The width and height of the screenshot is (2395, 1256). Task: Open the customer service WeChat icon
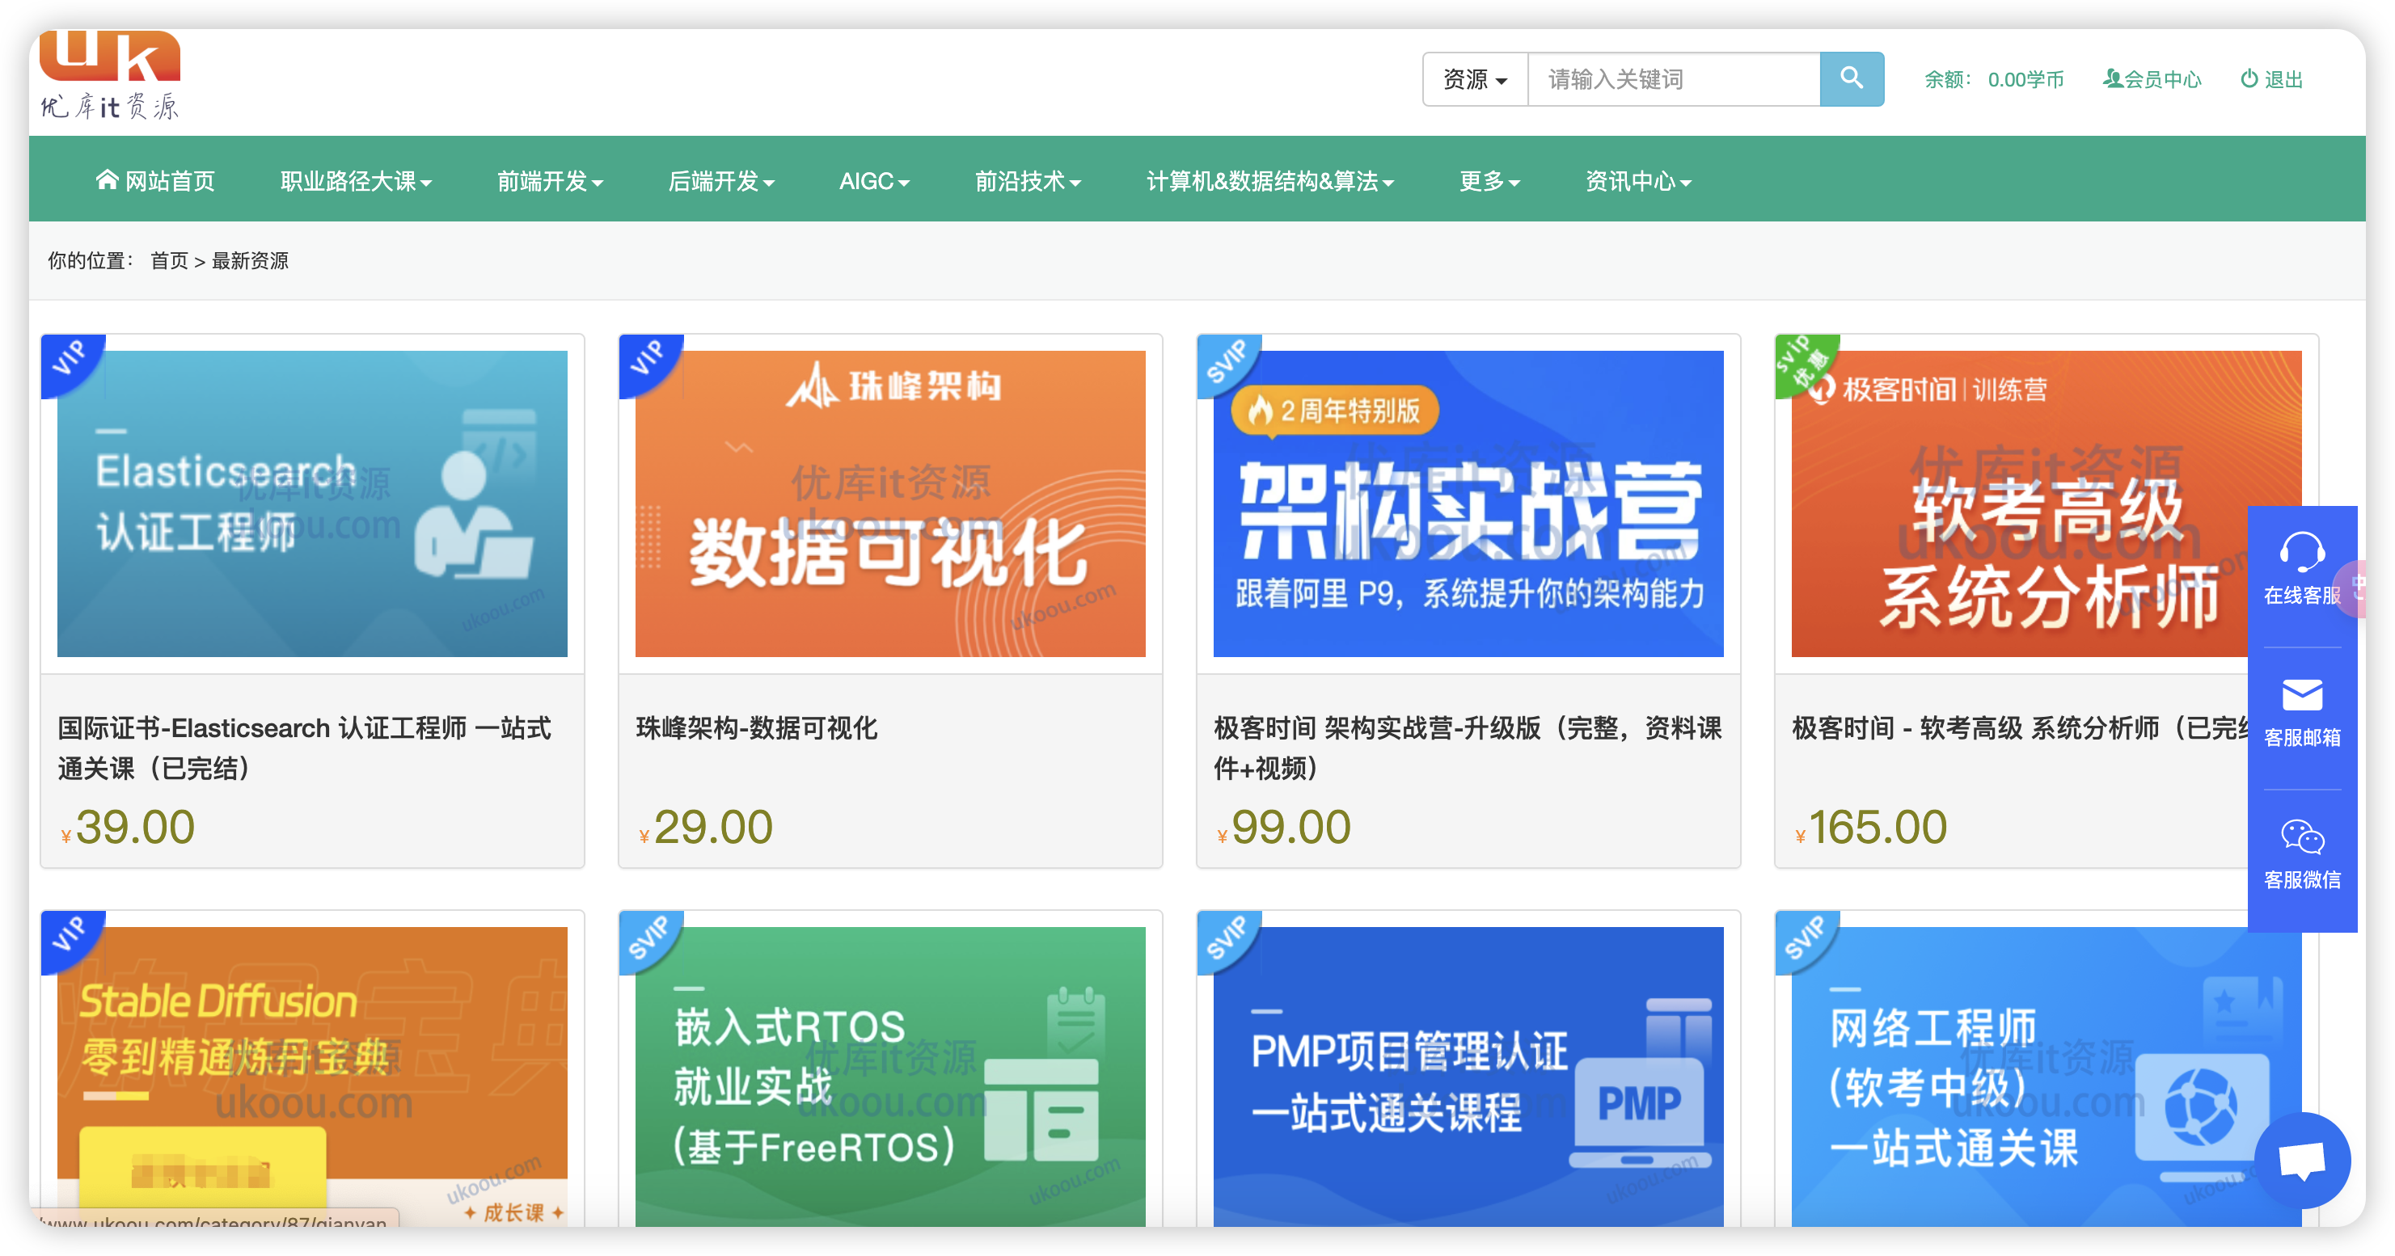(x=2301, y=837)
